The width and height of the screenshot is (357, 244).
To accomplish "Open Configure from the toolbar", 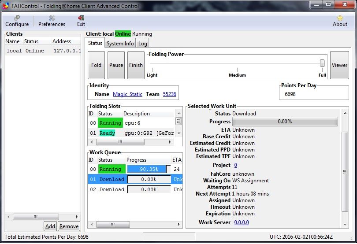I will tap(17, 21).
